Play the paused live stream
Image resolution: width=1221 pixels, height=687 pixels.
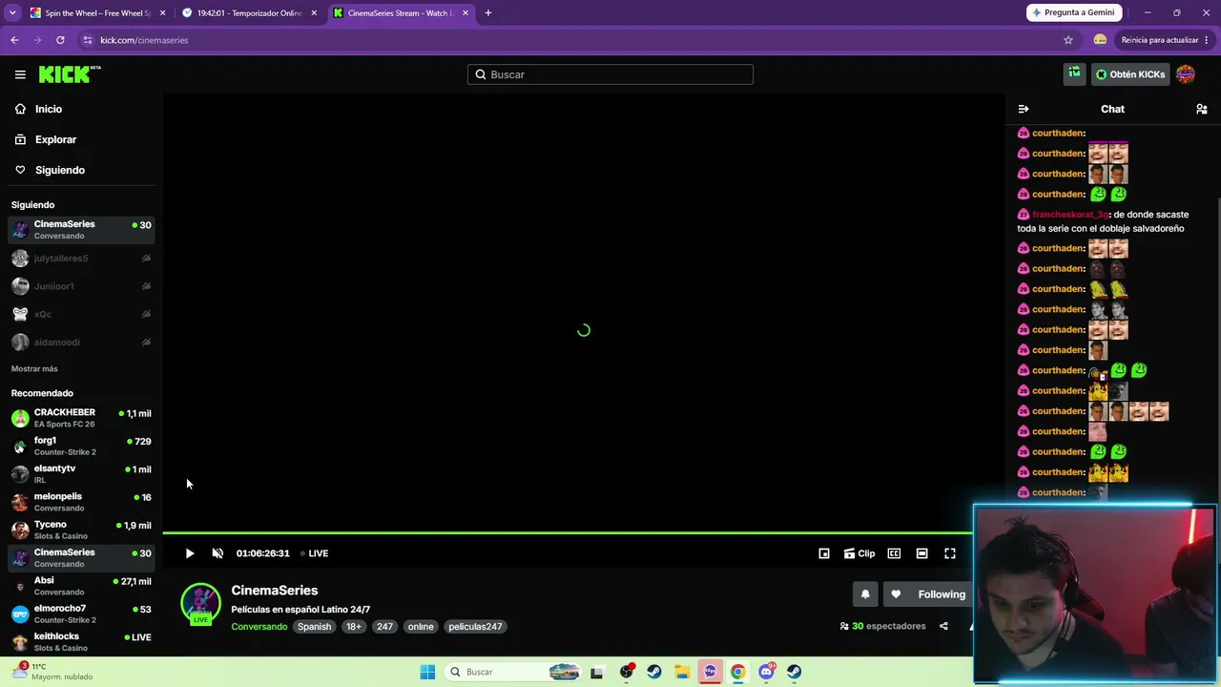(189, 553)
